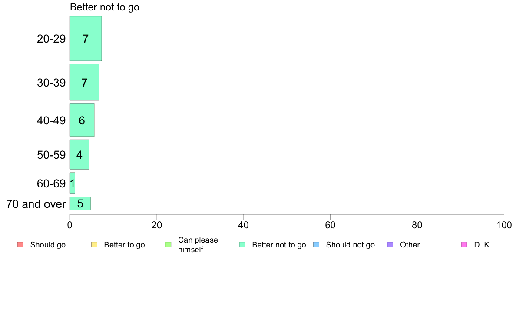Viewport: 516px width, 320px height.
Task: Click the 100 tick on x-axis
Action: point(504,225)
